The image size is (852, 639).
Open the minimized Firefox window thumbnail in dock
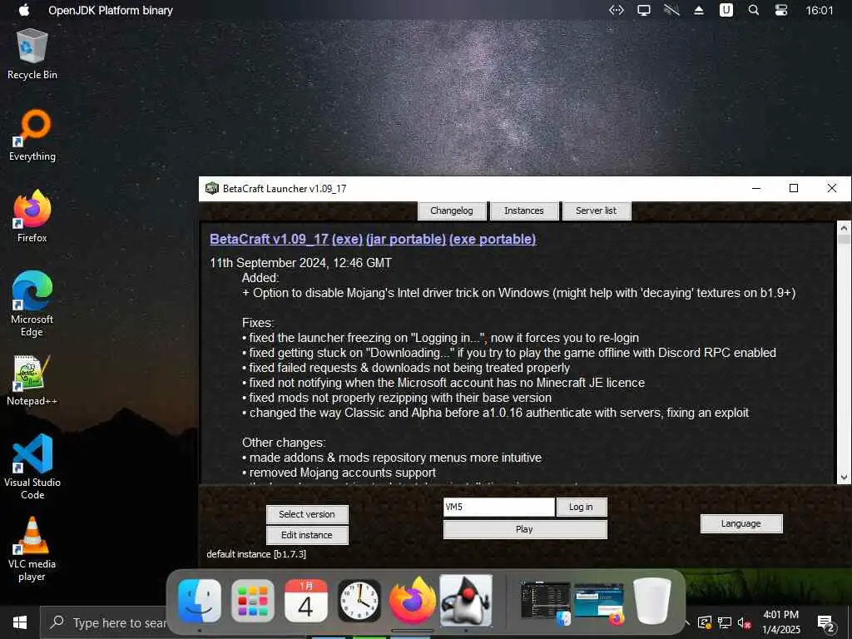coord(599,603)
